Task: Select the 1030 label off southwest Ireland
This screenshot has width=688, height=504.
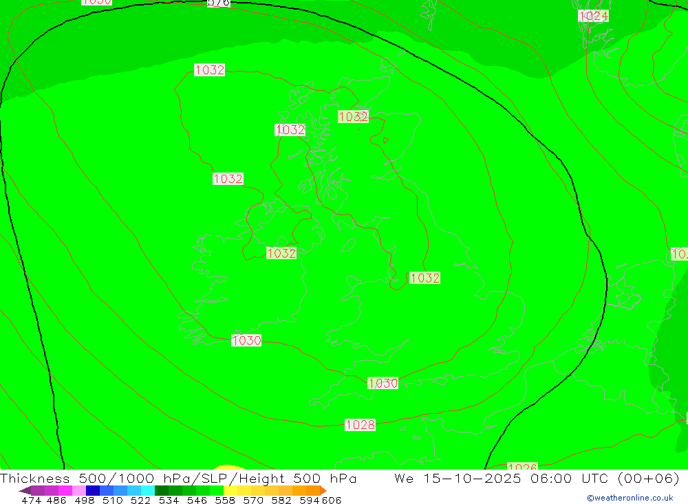Action: (x=246, y=340)
